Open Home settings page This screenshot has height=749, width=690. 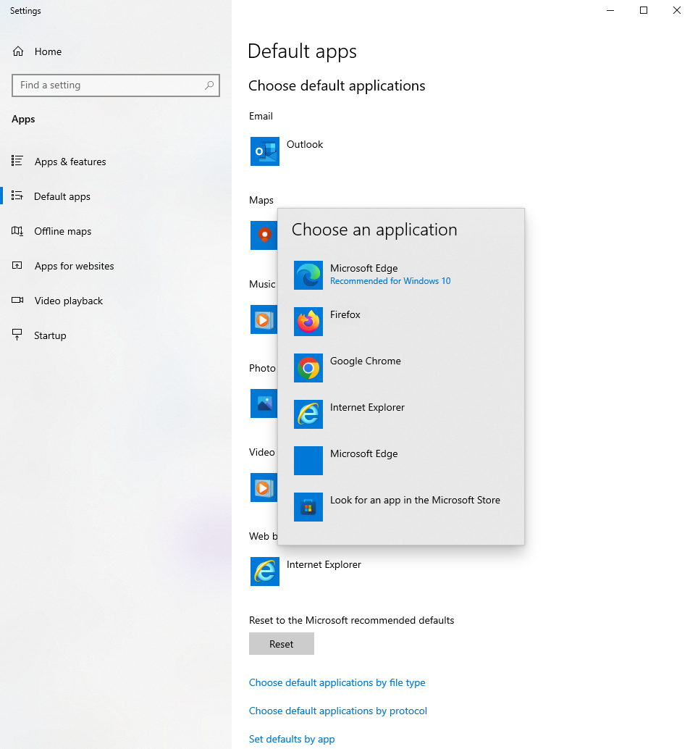tap(49, 51)
